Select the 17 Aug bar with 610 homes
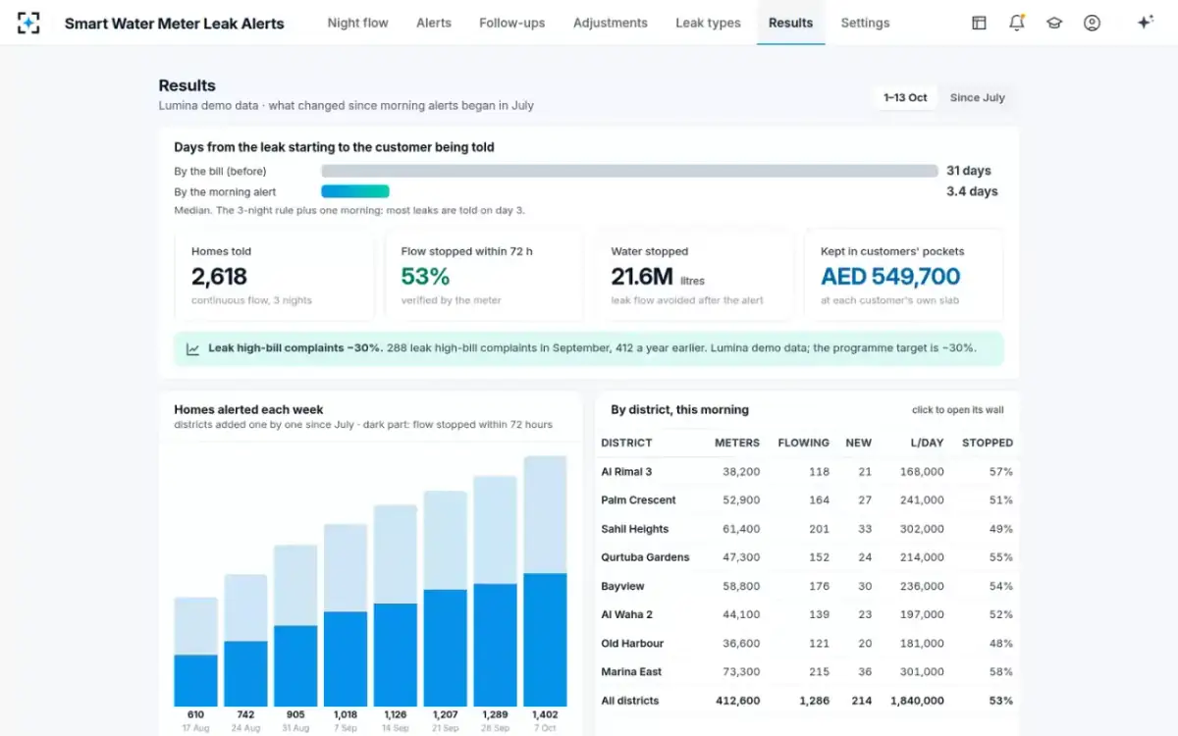Screen dimensions: 1178x736 pos(196,652)
